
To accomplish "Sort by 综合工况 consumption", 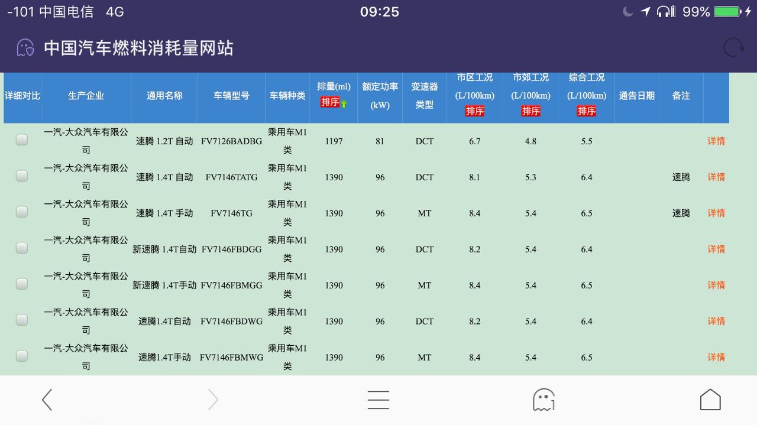I will 587,111.
